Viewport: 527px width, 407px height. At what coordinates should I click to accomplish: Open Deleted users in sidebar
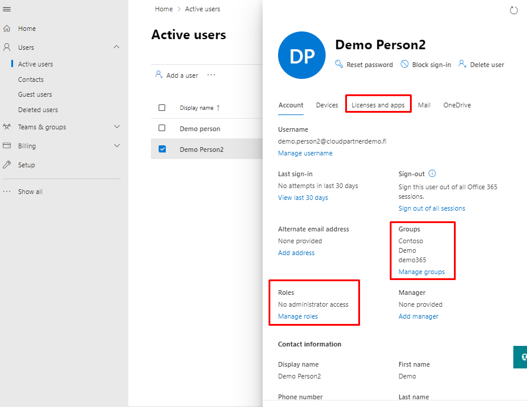38,110
